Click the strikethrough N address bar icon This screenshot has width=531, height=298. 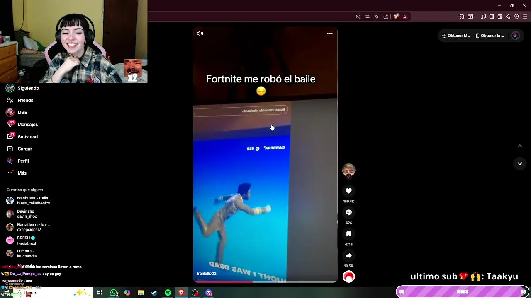pyautogui.click(x=358, y=17)
